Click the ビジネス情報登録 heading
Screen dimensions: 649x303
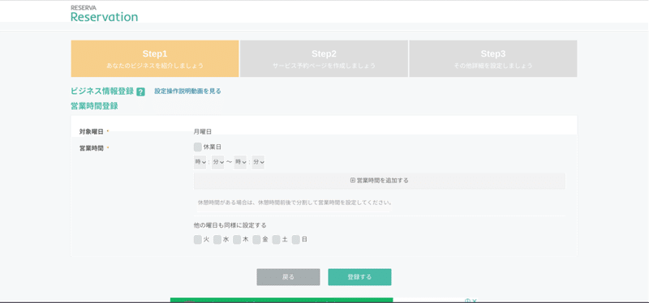click(x=102, y=92)
